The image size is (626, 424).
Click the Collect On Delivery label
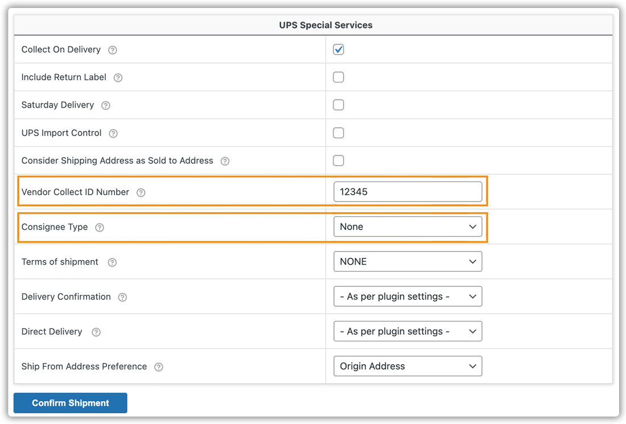[61, 50]
